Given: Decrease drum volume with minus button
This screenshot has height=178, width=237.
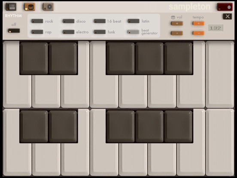Looking at the screenshot, I should [x=177, y=33].
